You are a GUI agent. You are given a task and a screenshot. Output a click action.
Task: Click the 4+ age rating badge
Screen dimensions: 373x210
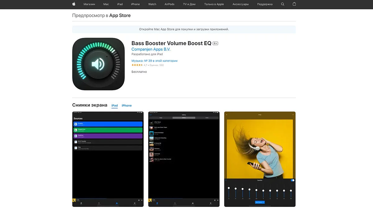tap(215, 44)
